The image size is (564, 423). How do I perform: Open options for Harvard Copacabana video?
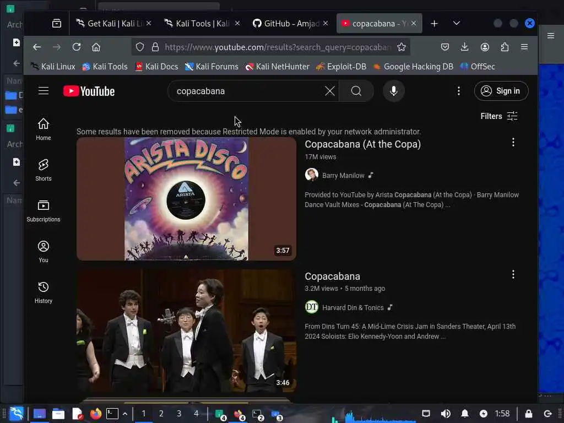click(513, 274)
